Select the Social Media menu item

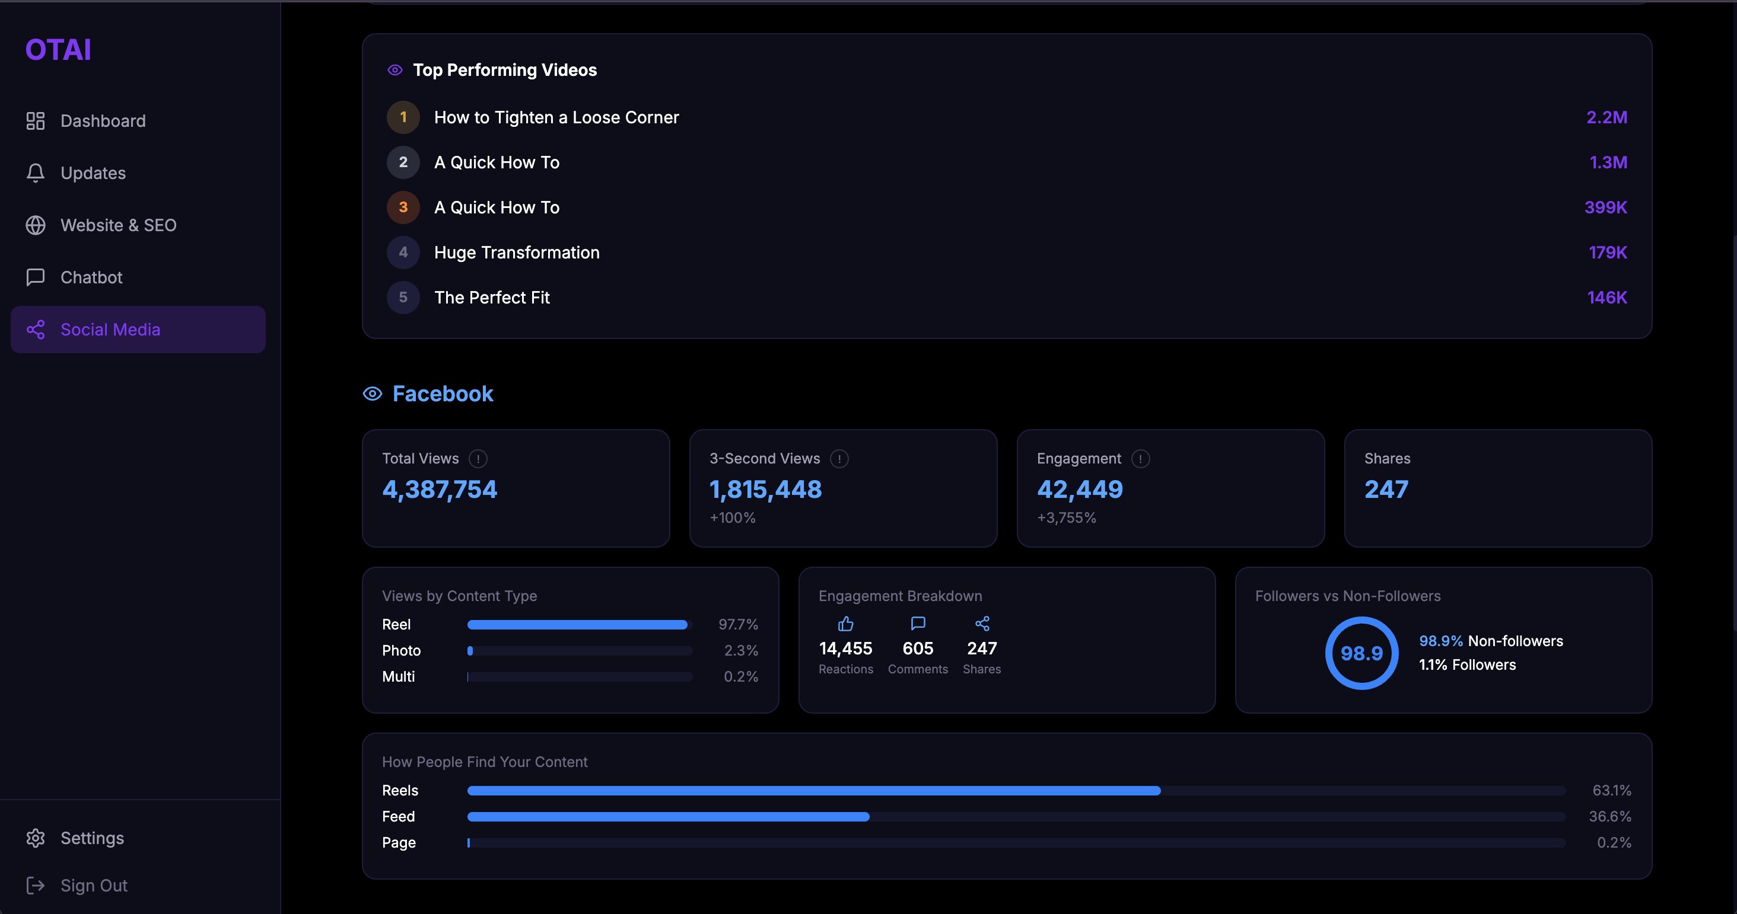click(x=110, y=330)
